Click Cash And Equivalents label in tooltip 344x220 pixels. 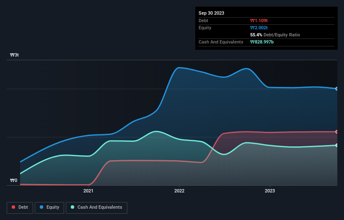221,42
